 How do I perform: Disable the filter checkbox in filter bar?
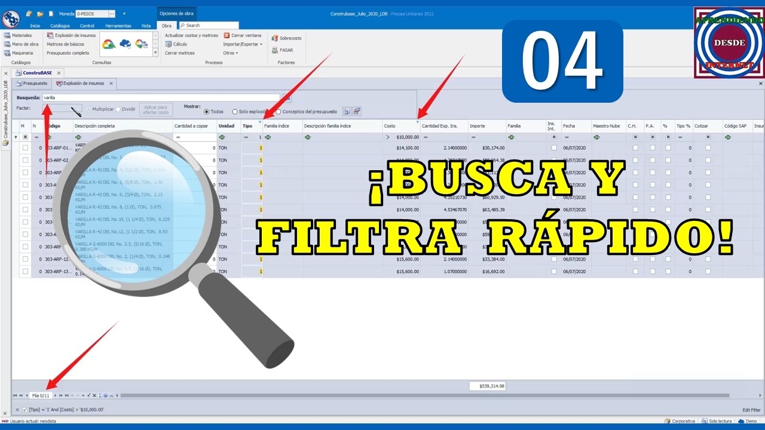click(x=25, y=410)
